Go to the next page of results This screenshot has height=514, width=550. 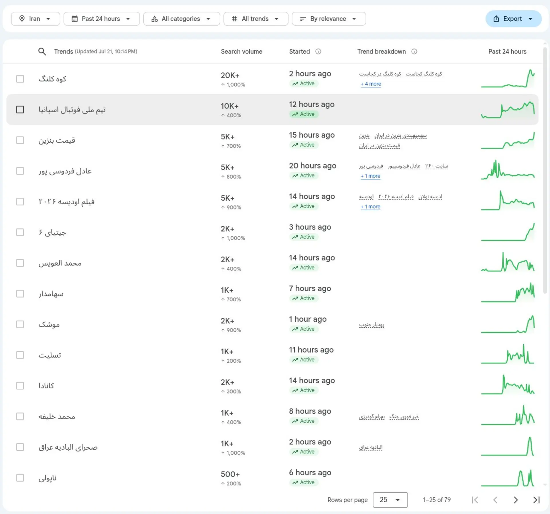click(x=516, y=500)
